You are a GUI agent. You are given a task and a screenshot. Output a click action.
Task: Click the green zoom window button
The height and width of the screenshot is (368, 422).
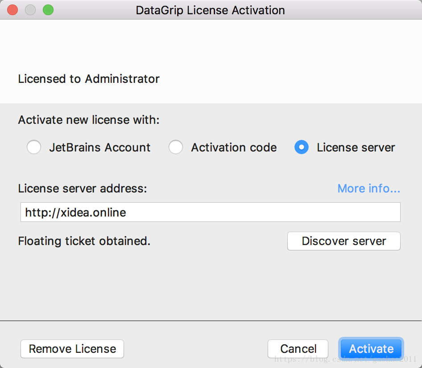click(x=48, y=10)
